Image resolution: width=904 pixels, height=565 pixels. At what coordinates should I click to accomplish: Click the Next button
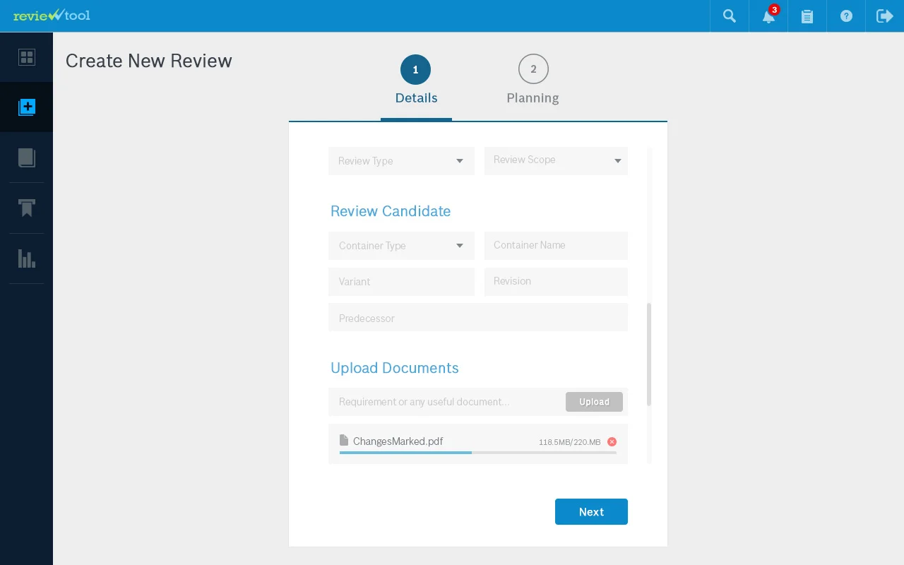[591, 512]
